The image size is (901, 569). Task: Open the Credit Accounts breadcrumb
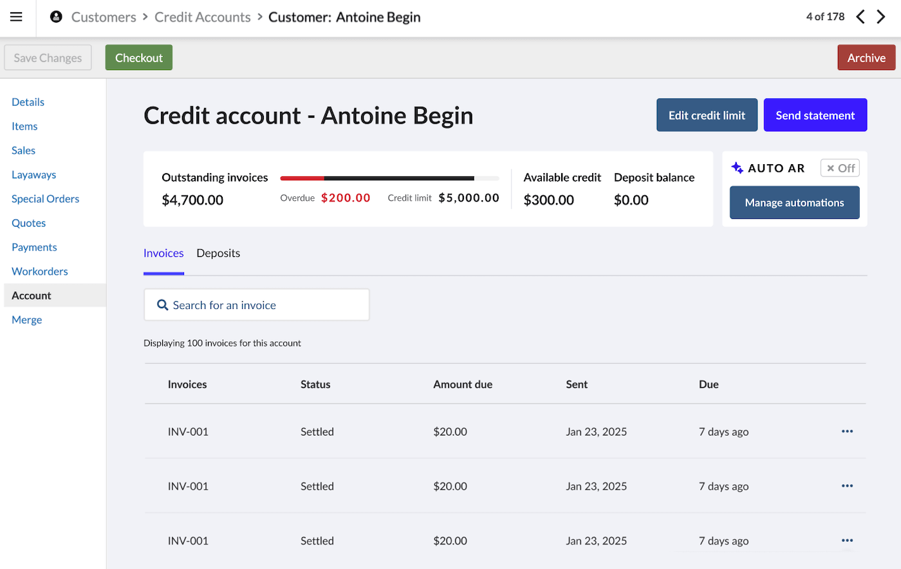pos(202,17)
